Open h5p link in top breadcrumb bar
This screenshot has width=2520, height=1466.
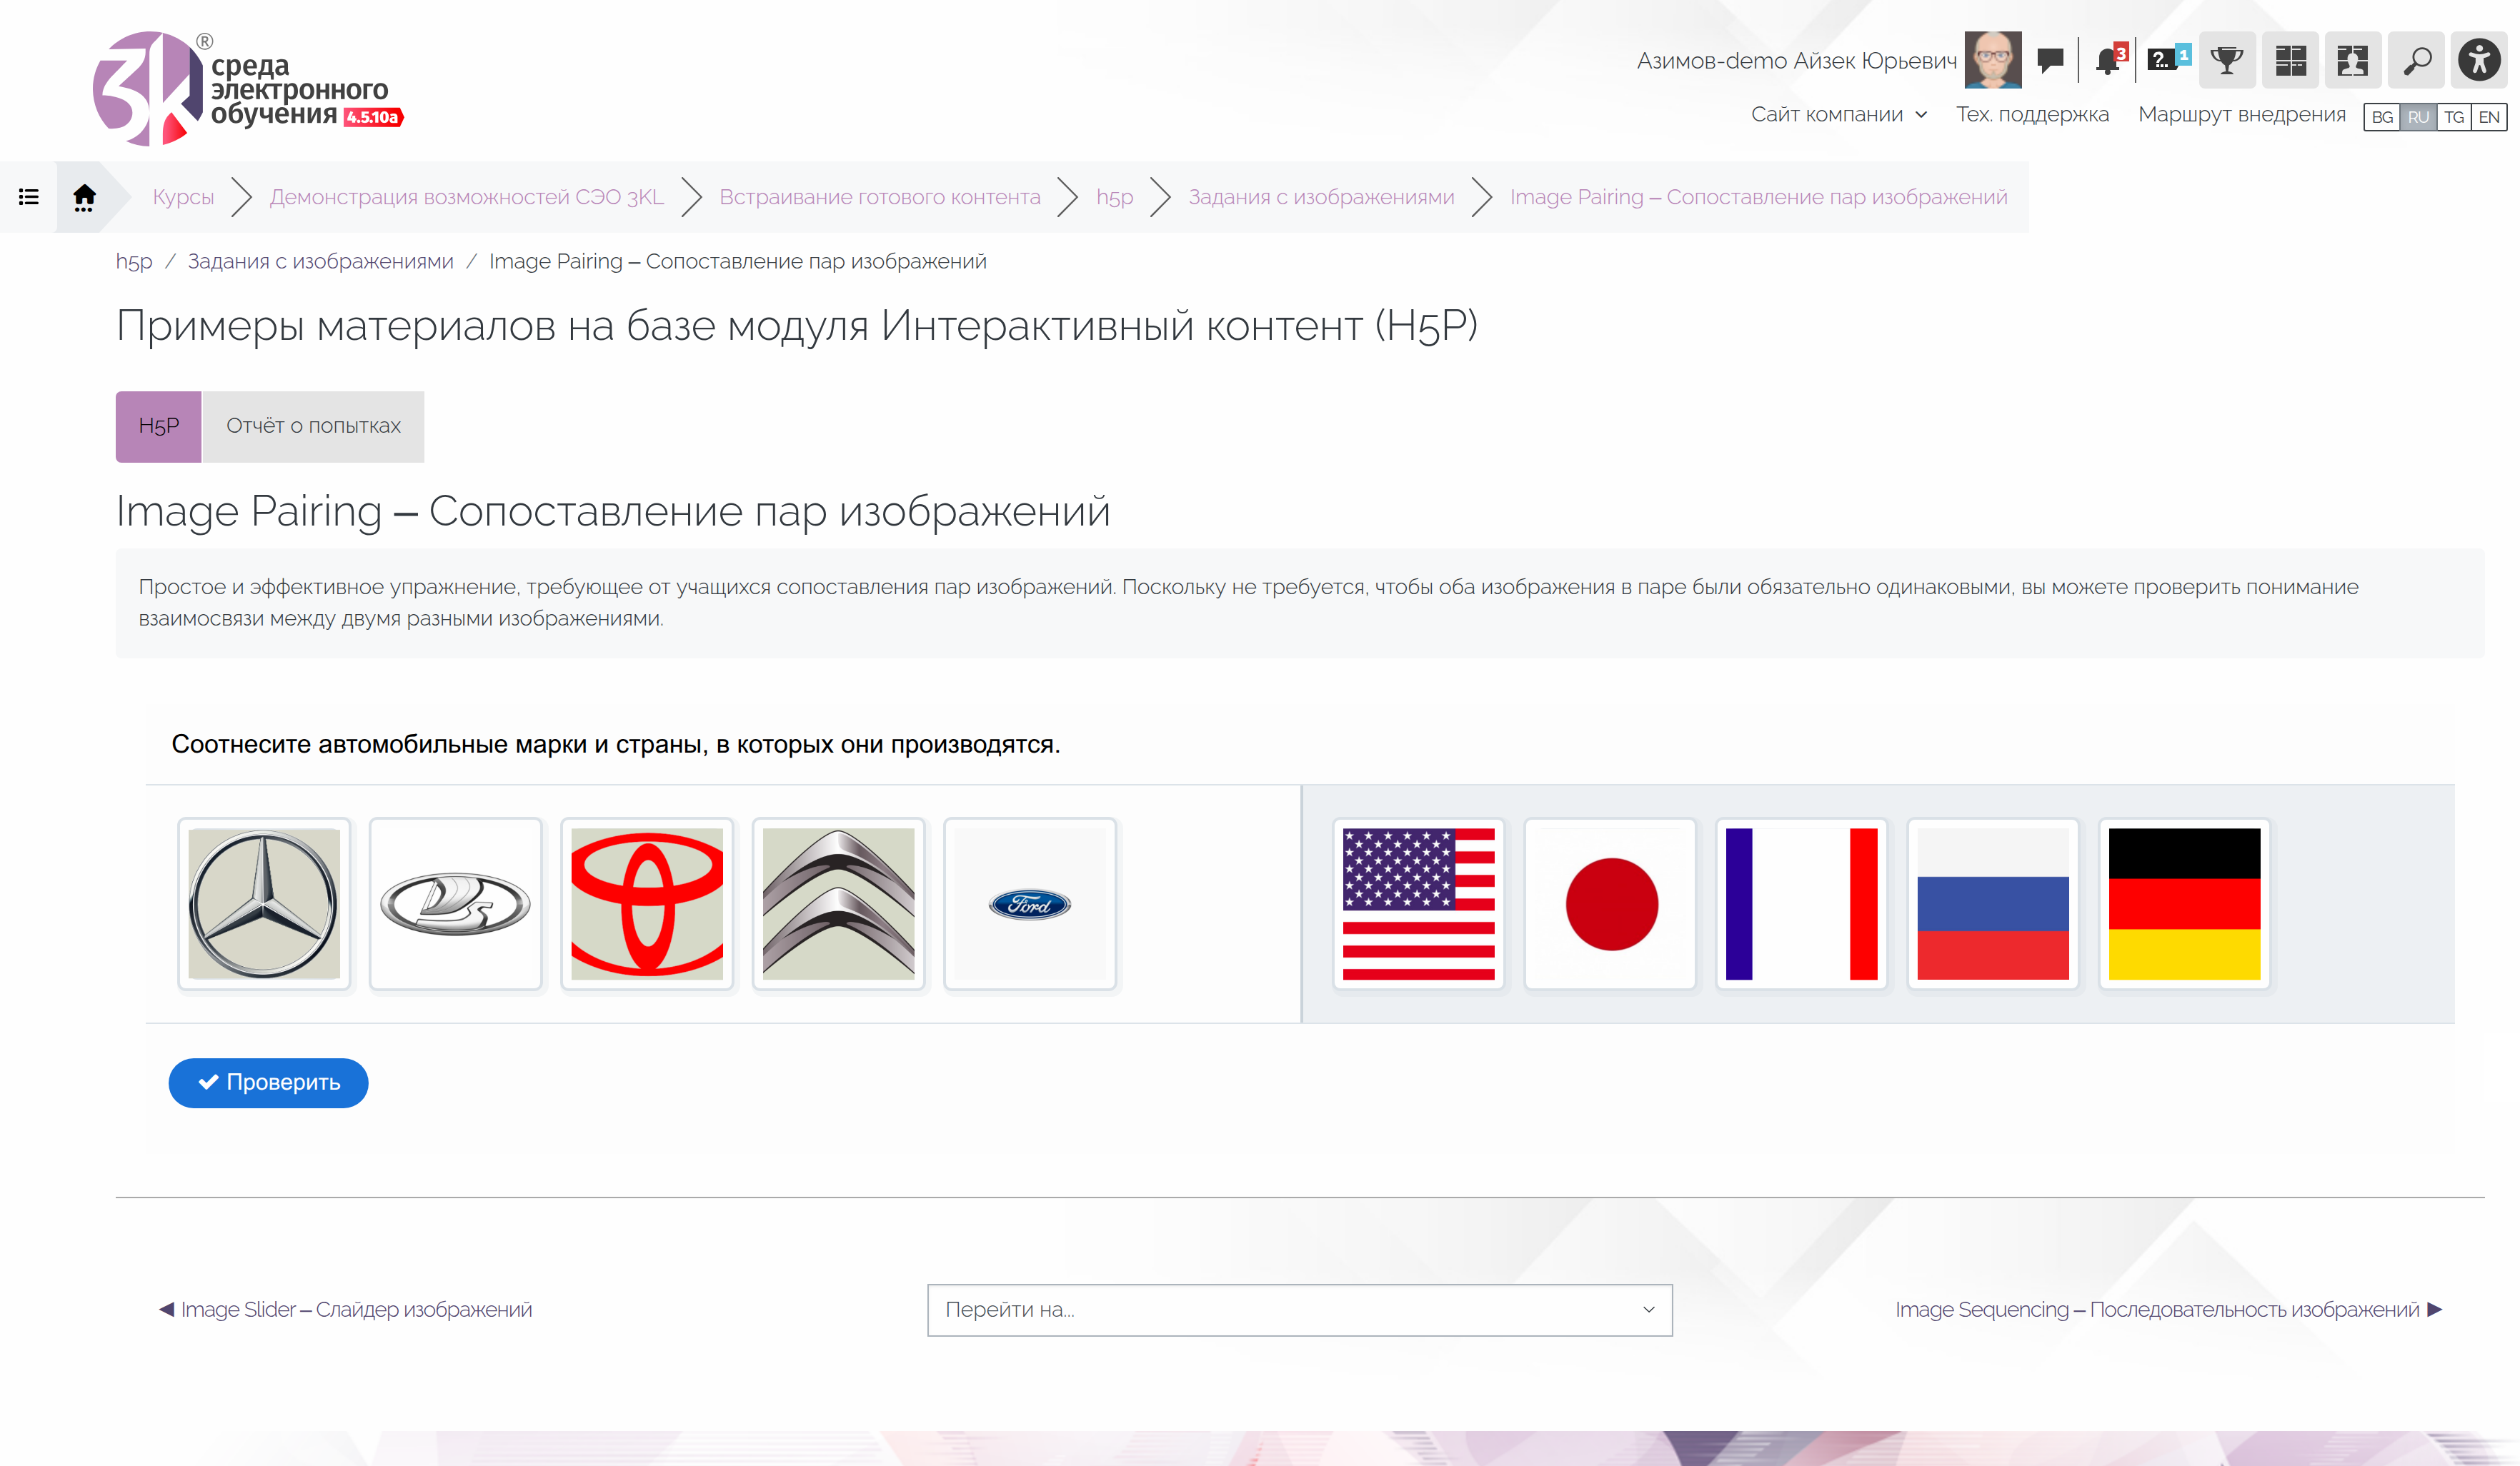(x=1114, y=197)
